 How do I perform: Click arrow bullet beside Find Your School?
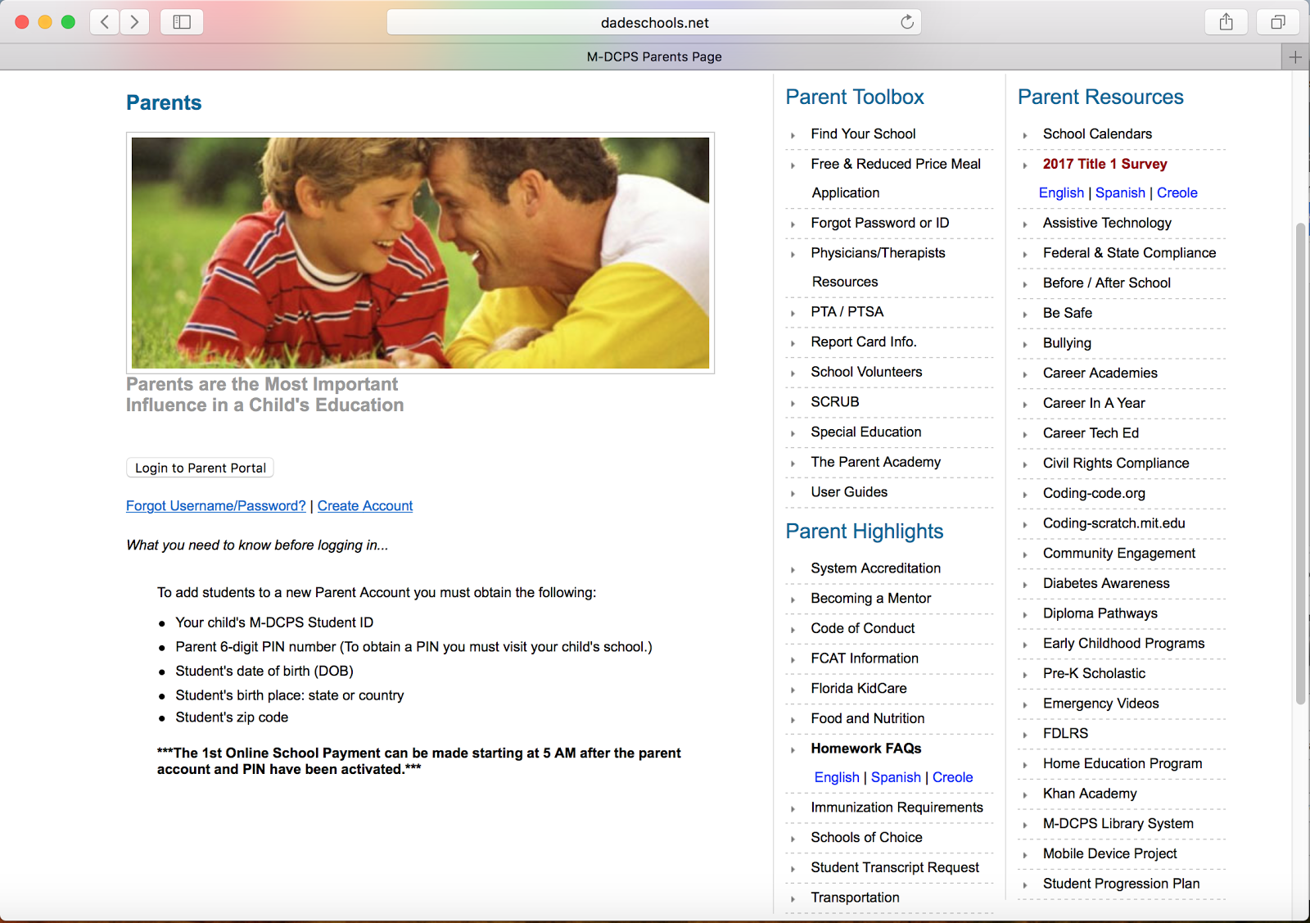click(793, 135)
